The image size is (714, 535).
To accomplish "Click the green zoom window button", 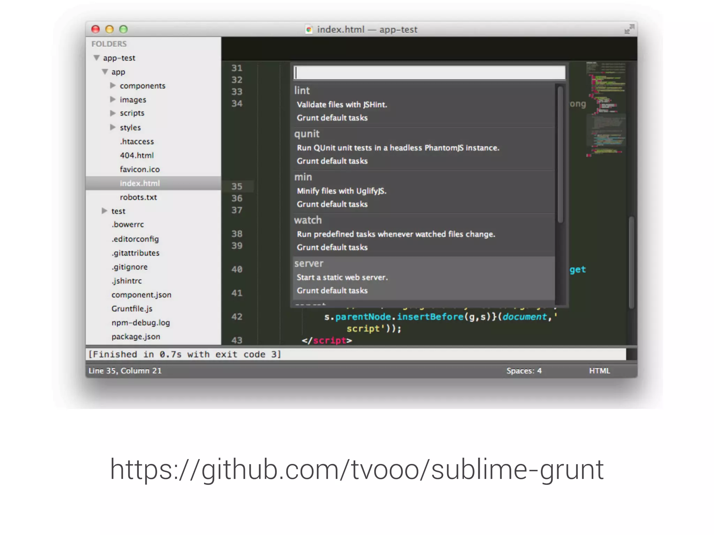I will tap(123, 29).
